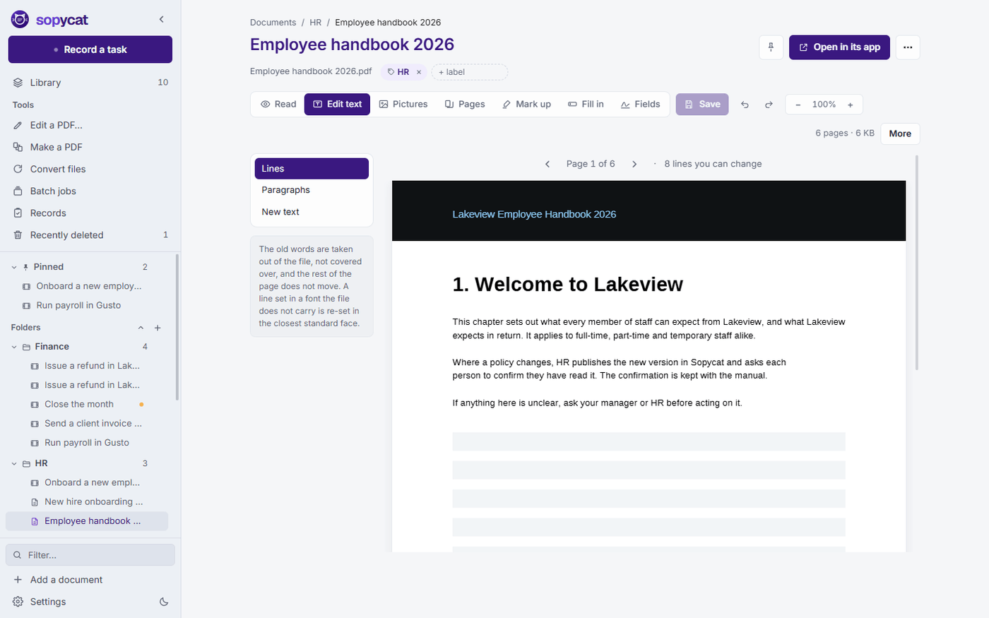Click the line beginning 'If anything here is unclear'
This screenshot has height=618, width=989.
[x=598, y=403]
